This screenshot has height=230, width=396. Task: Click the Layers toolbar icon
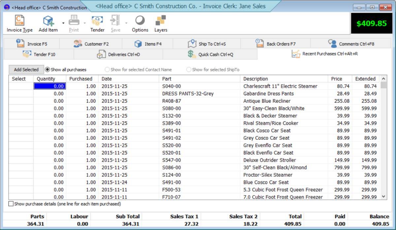click(x=161, y=21)
